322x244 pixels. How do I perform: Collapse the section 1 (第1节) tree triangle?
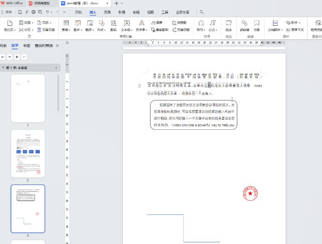(3, 67)
